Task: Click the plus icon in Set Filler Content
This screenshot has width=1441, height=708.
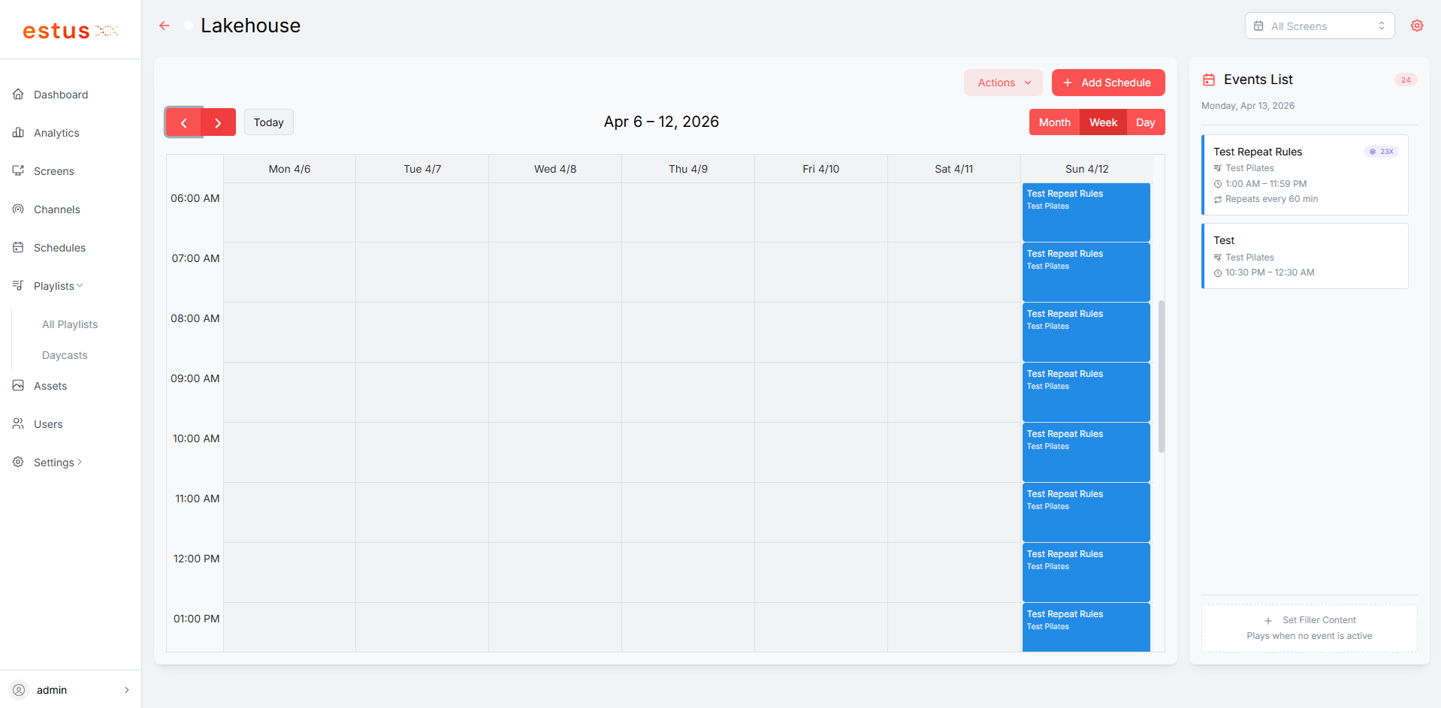Action: coord(1268,621)
